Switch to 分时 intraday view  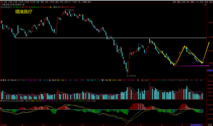point(5,2)
